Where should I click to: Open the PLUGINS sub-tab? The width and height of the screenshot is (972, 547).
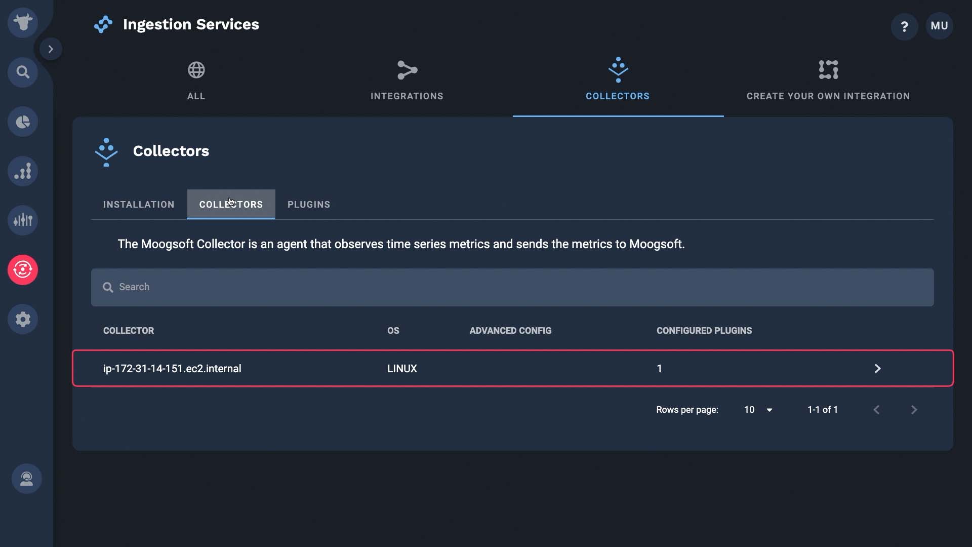[309, 205]
